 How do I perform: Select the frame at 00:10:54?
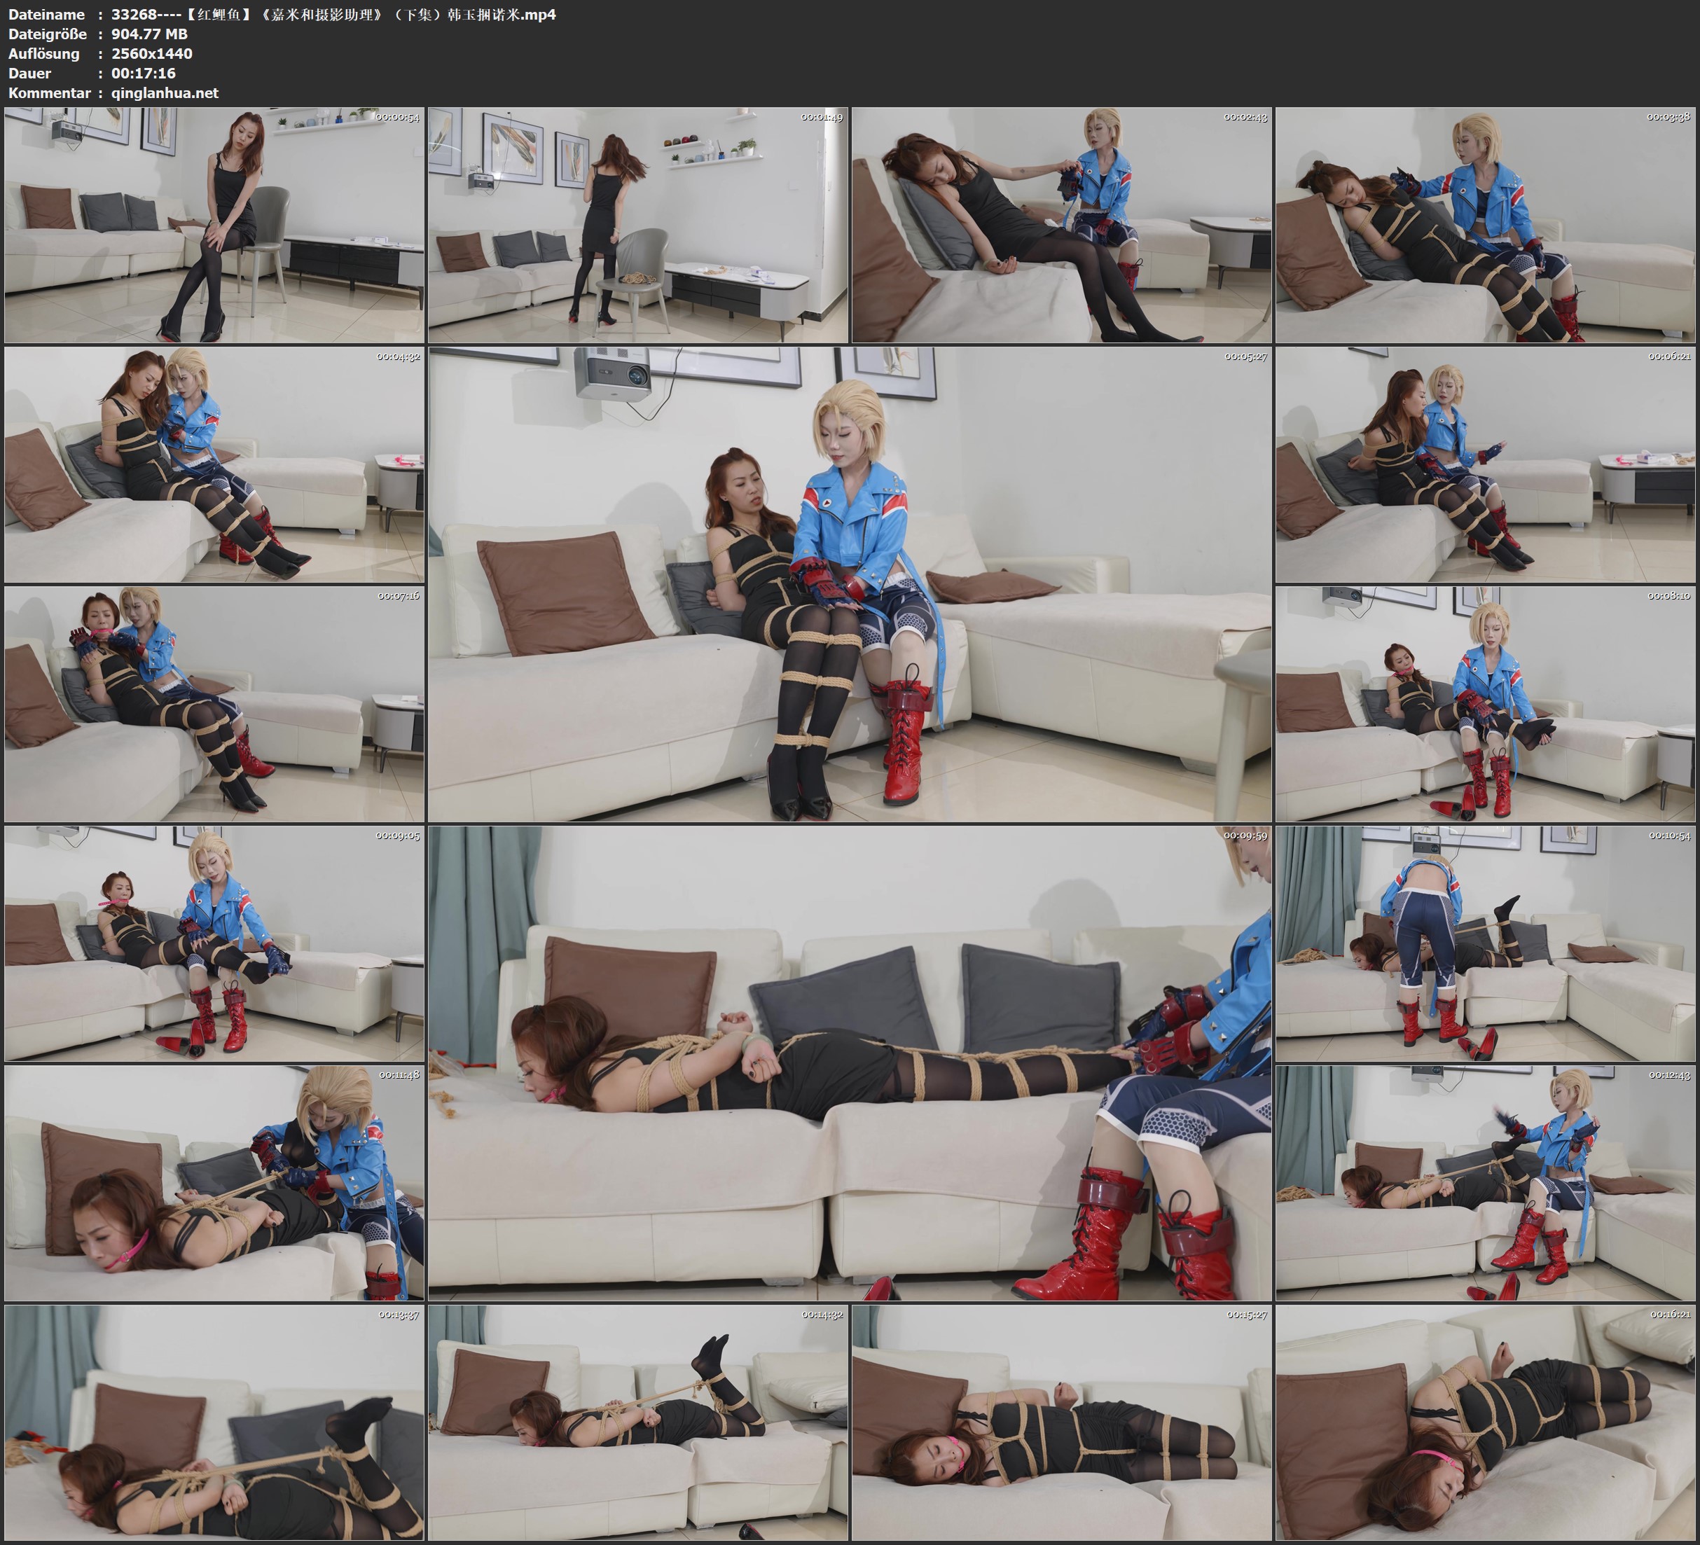(1485, 943)
